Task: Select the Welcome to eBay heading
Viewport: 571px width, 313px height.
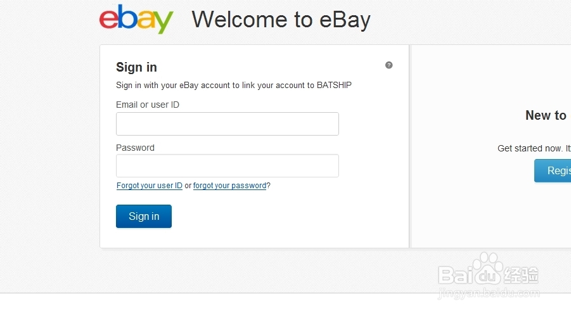Action: pyautogui.click(x=281, y=20)
